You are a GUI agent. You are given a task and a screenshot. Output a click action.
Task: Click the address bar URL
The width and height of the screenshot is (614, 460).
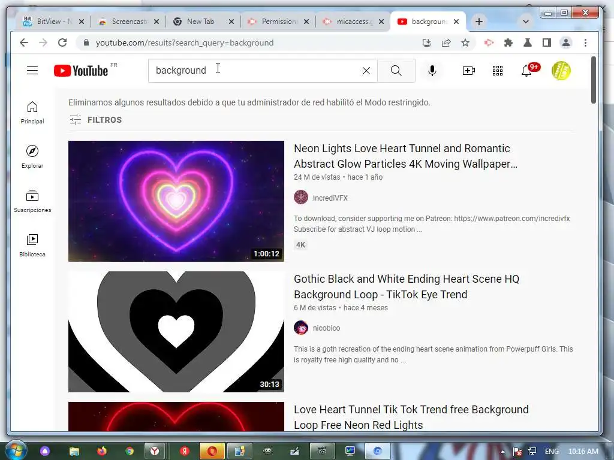coord(185,43)
